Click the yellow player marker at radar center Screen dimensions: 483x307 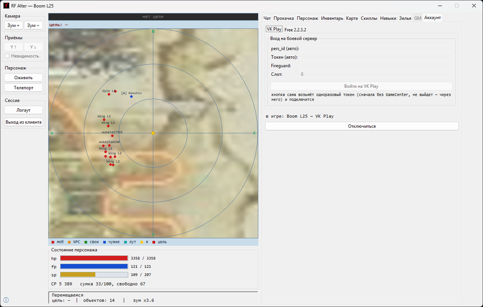[153, 133]
